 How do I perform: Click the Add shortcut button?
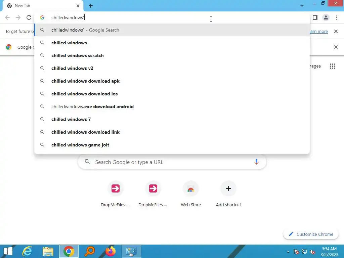228,195
